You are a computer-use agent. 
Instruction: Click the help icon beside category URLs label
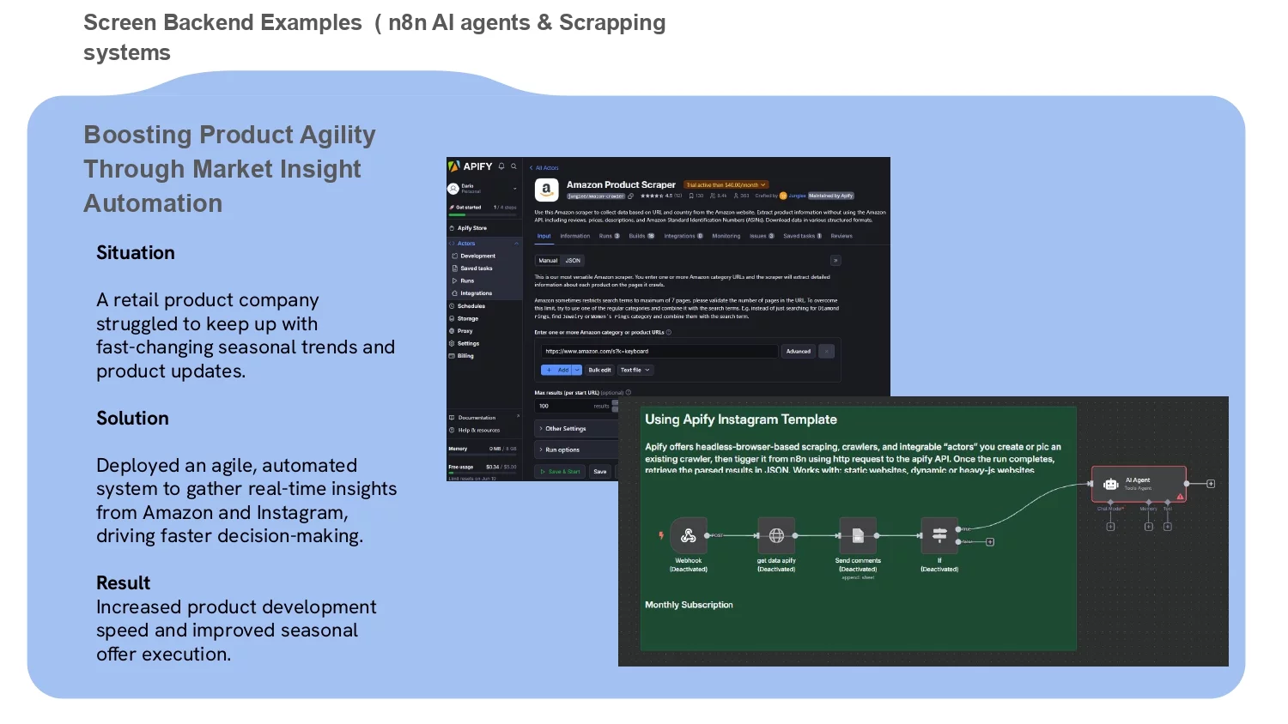click(669, 332)
